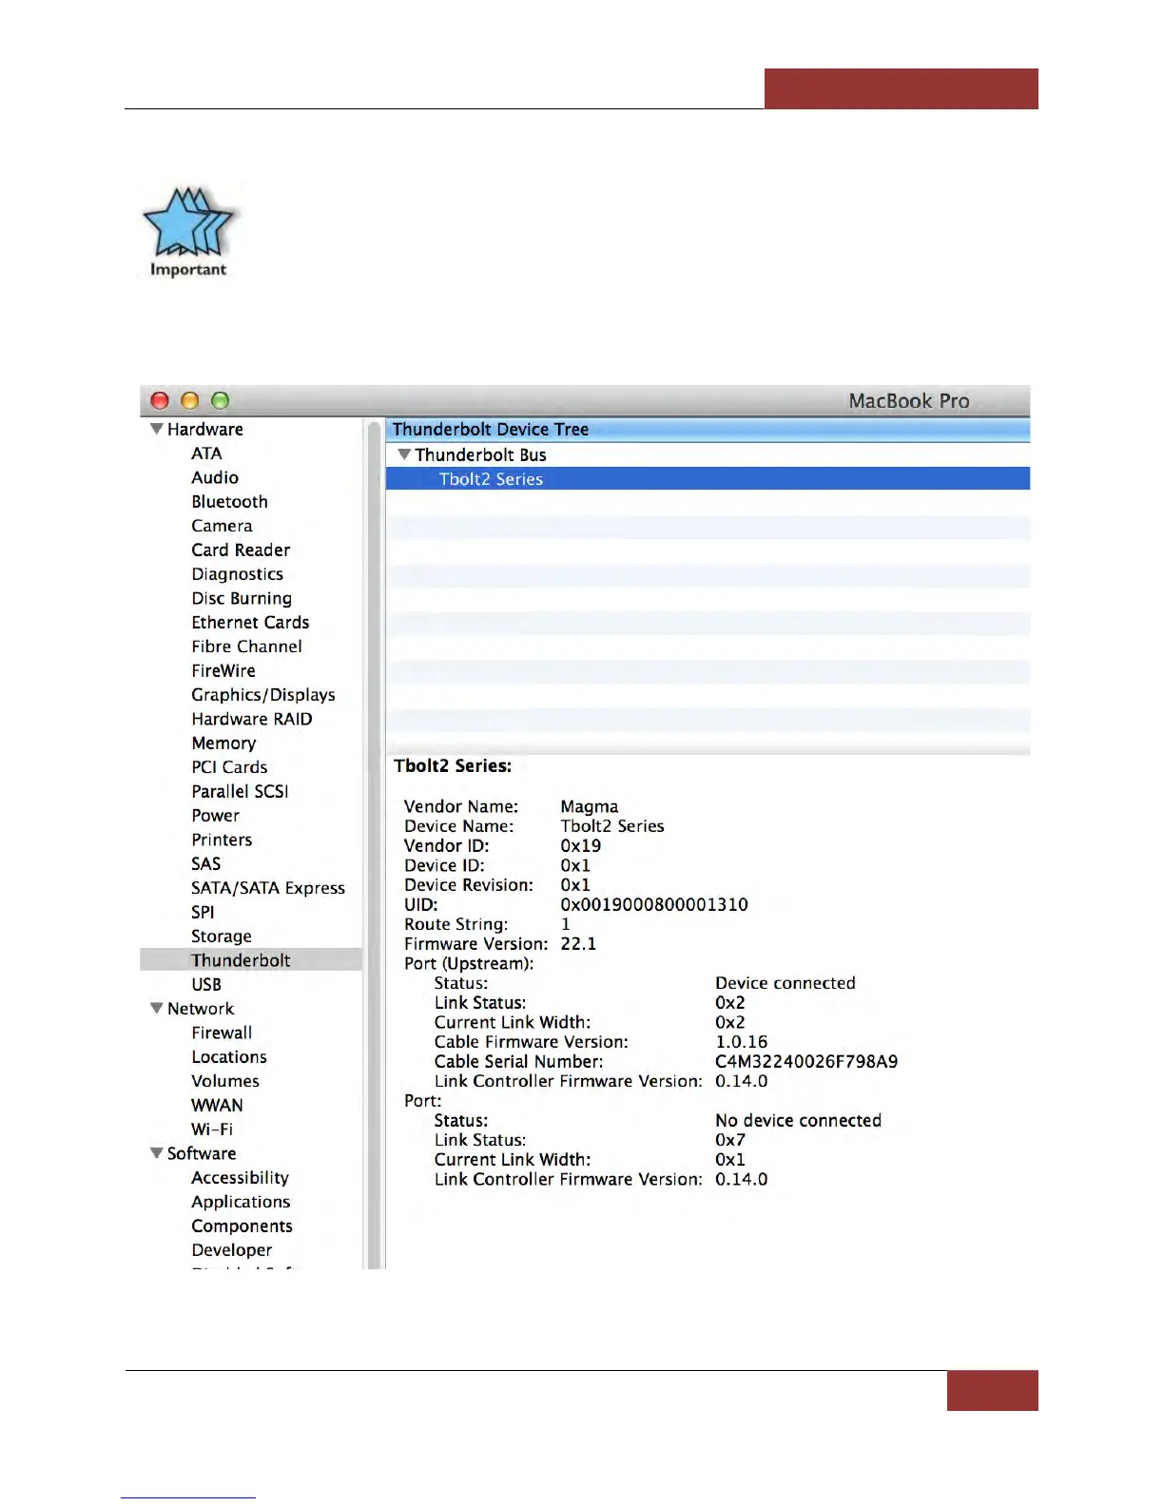Select Volumes under Network
The height and width of the screenshot is (1506, 1164).
click(225, 1081)
